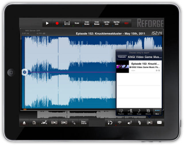The image size is (184, 145).
Task: Activate the selection frame tool
Action: [x=67, y=23]
